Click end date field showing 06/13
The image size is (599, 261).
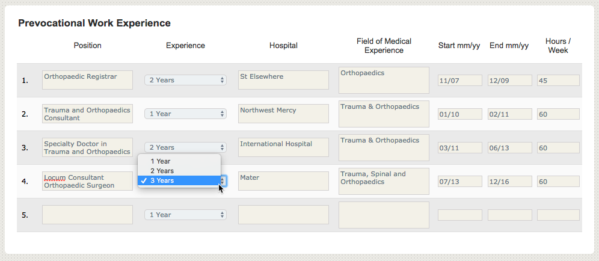point(509,147)
